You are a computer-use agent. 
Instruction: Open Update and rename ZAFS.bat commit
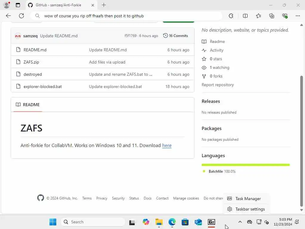121,74
